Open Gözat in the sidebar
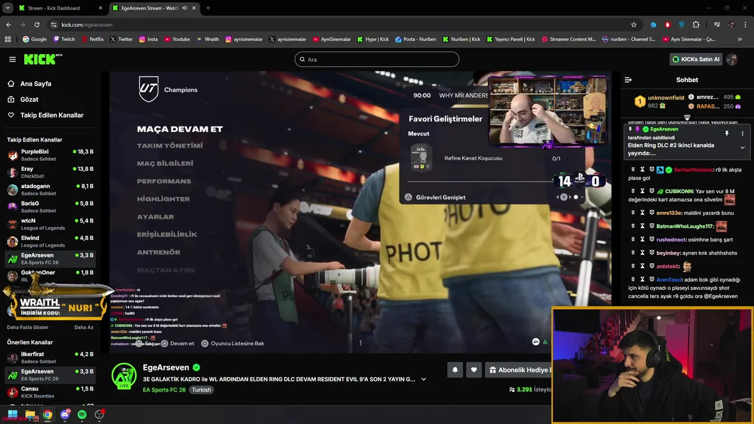 pyautogui.click(x=29, y=100)
